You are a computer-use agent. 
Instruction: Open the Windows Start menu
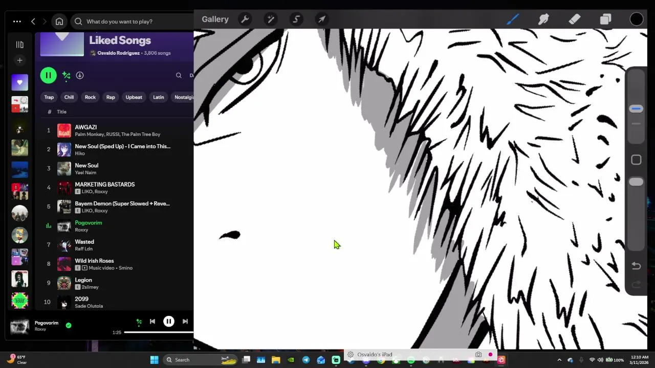point(154,360)
